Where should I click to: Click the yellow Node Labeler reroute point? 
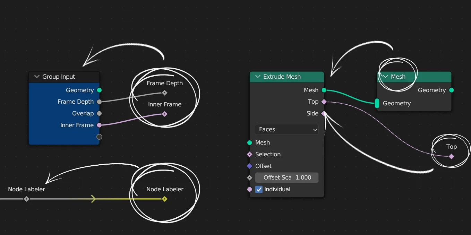click(165, 199)
